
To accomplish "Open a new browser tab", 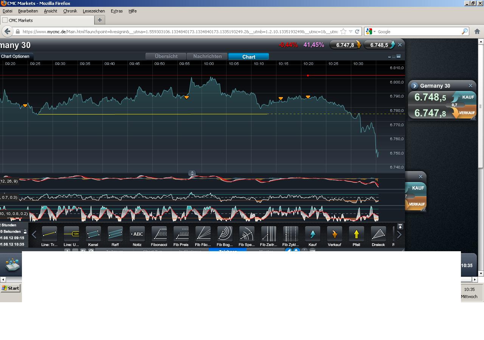I will [x=100, y=20].
